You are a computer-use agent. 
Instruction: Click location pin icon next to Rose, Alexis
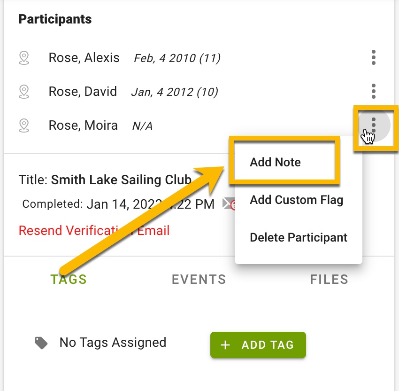click(x=24, y=58)
